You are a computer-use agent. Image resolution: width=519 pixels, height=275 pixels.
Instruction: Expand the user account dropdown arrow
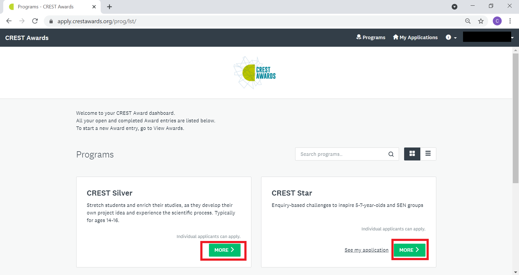coord(513,38)
